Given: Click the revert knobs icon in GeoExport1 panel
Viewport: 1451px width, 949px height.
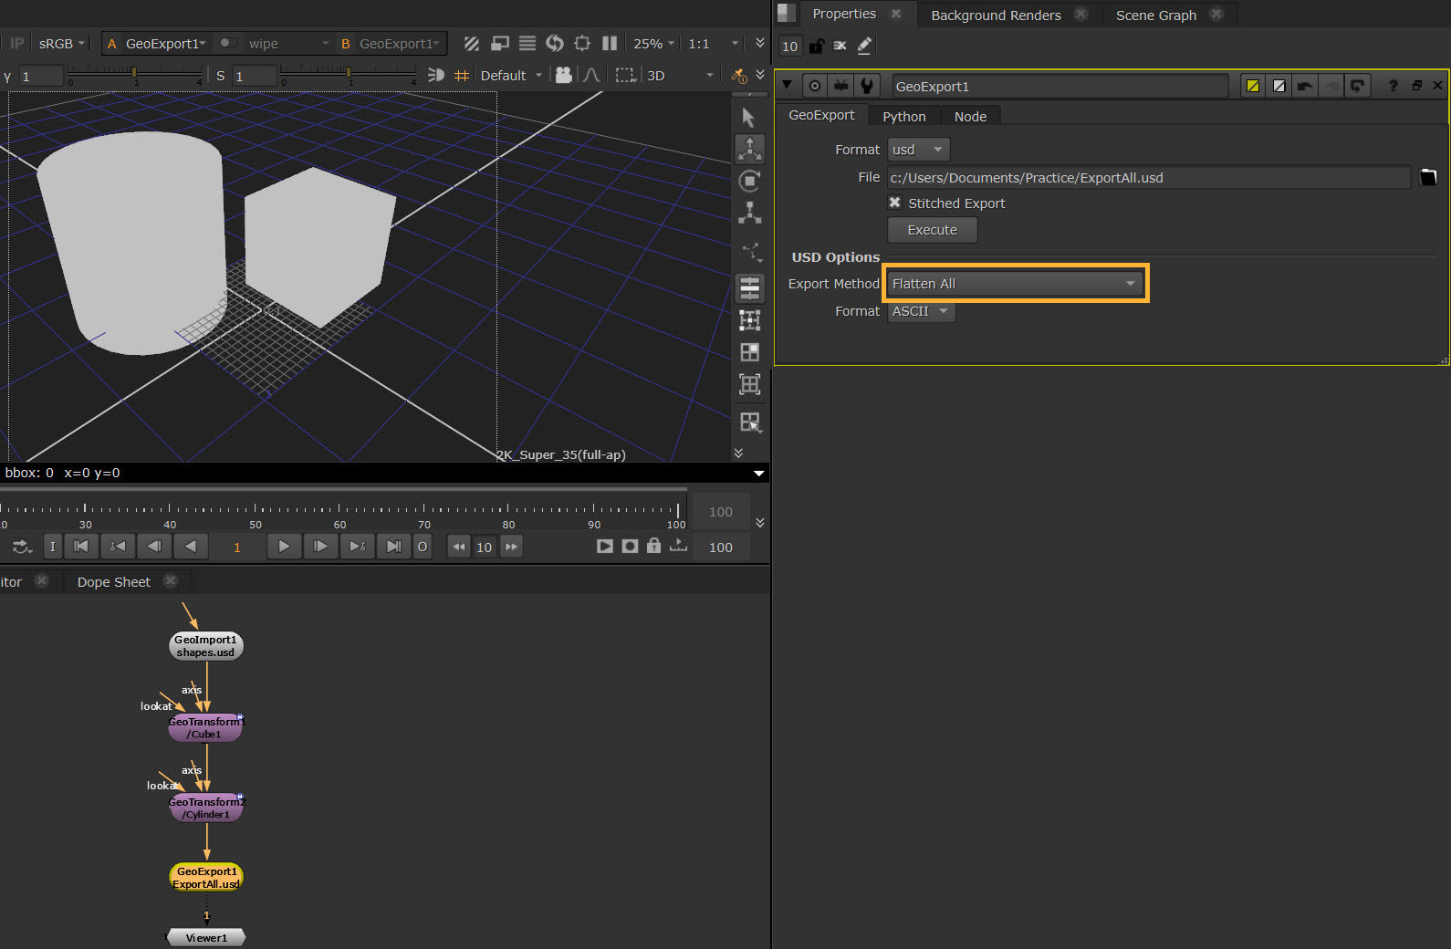Looking at the screenshot, I should pyautogui.click(x=1358, y=86).
